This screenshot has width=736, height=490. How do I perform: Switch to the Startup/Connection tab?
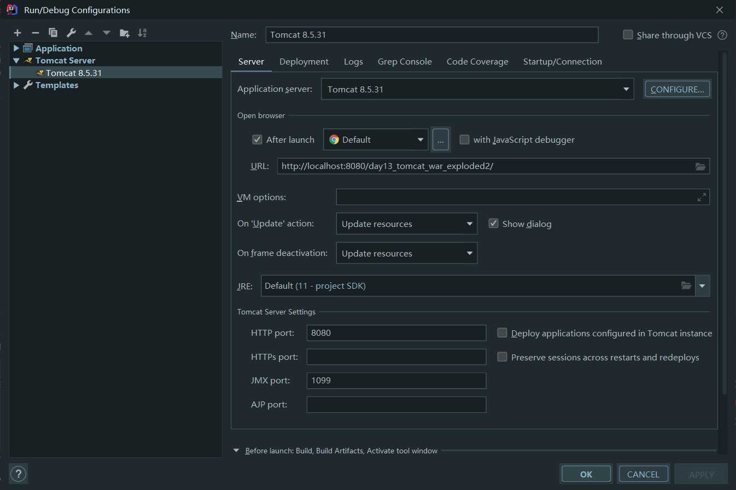coord(562,62)
